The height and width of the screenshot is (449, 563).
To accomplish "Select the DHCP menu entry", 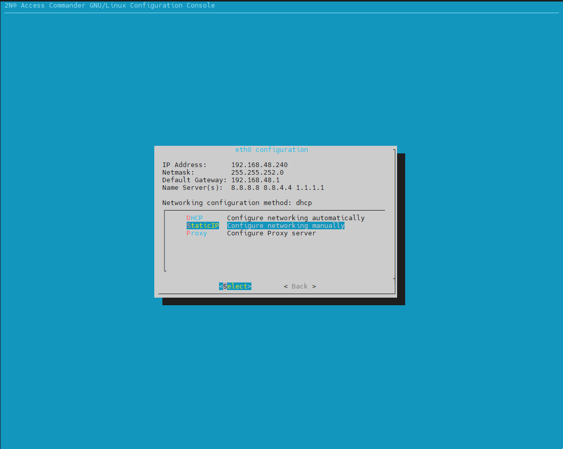I will (x=194, y=218).
